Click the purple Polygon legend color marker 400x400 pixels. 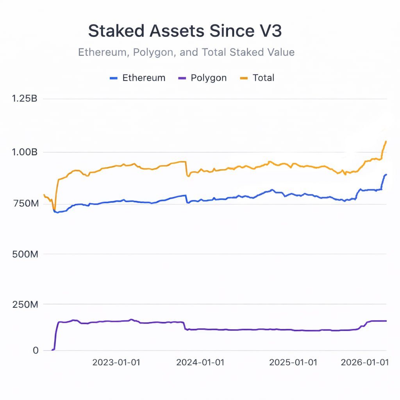[x=182, y=78]
